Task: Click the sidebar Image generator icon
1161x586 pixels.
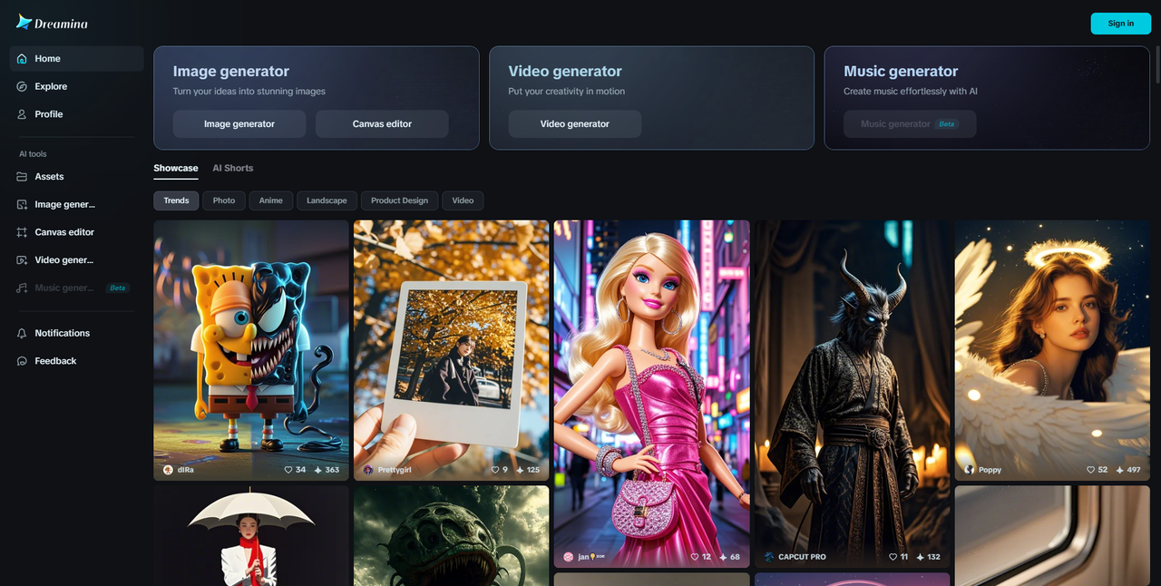Action: click(x=22, y=205)
